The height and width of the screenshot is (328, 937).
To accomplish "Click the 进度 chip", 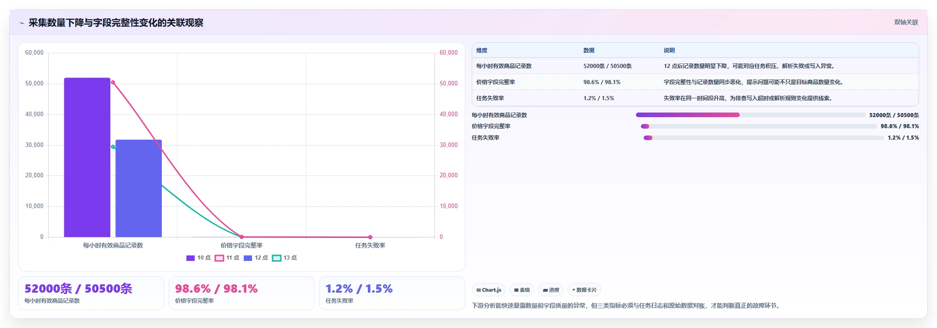I will click(551, 290).
